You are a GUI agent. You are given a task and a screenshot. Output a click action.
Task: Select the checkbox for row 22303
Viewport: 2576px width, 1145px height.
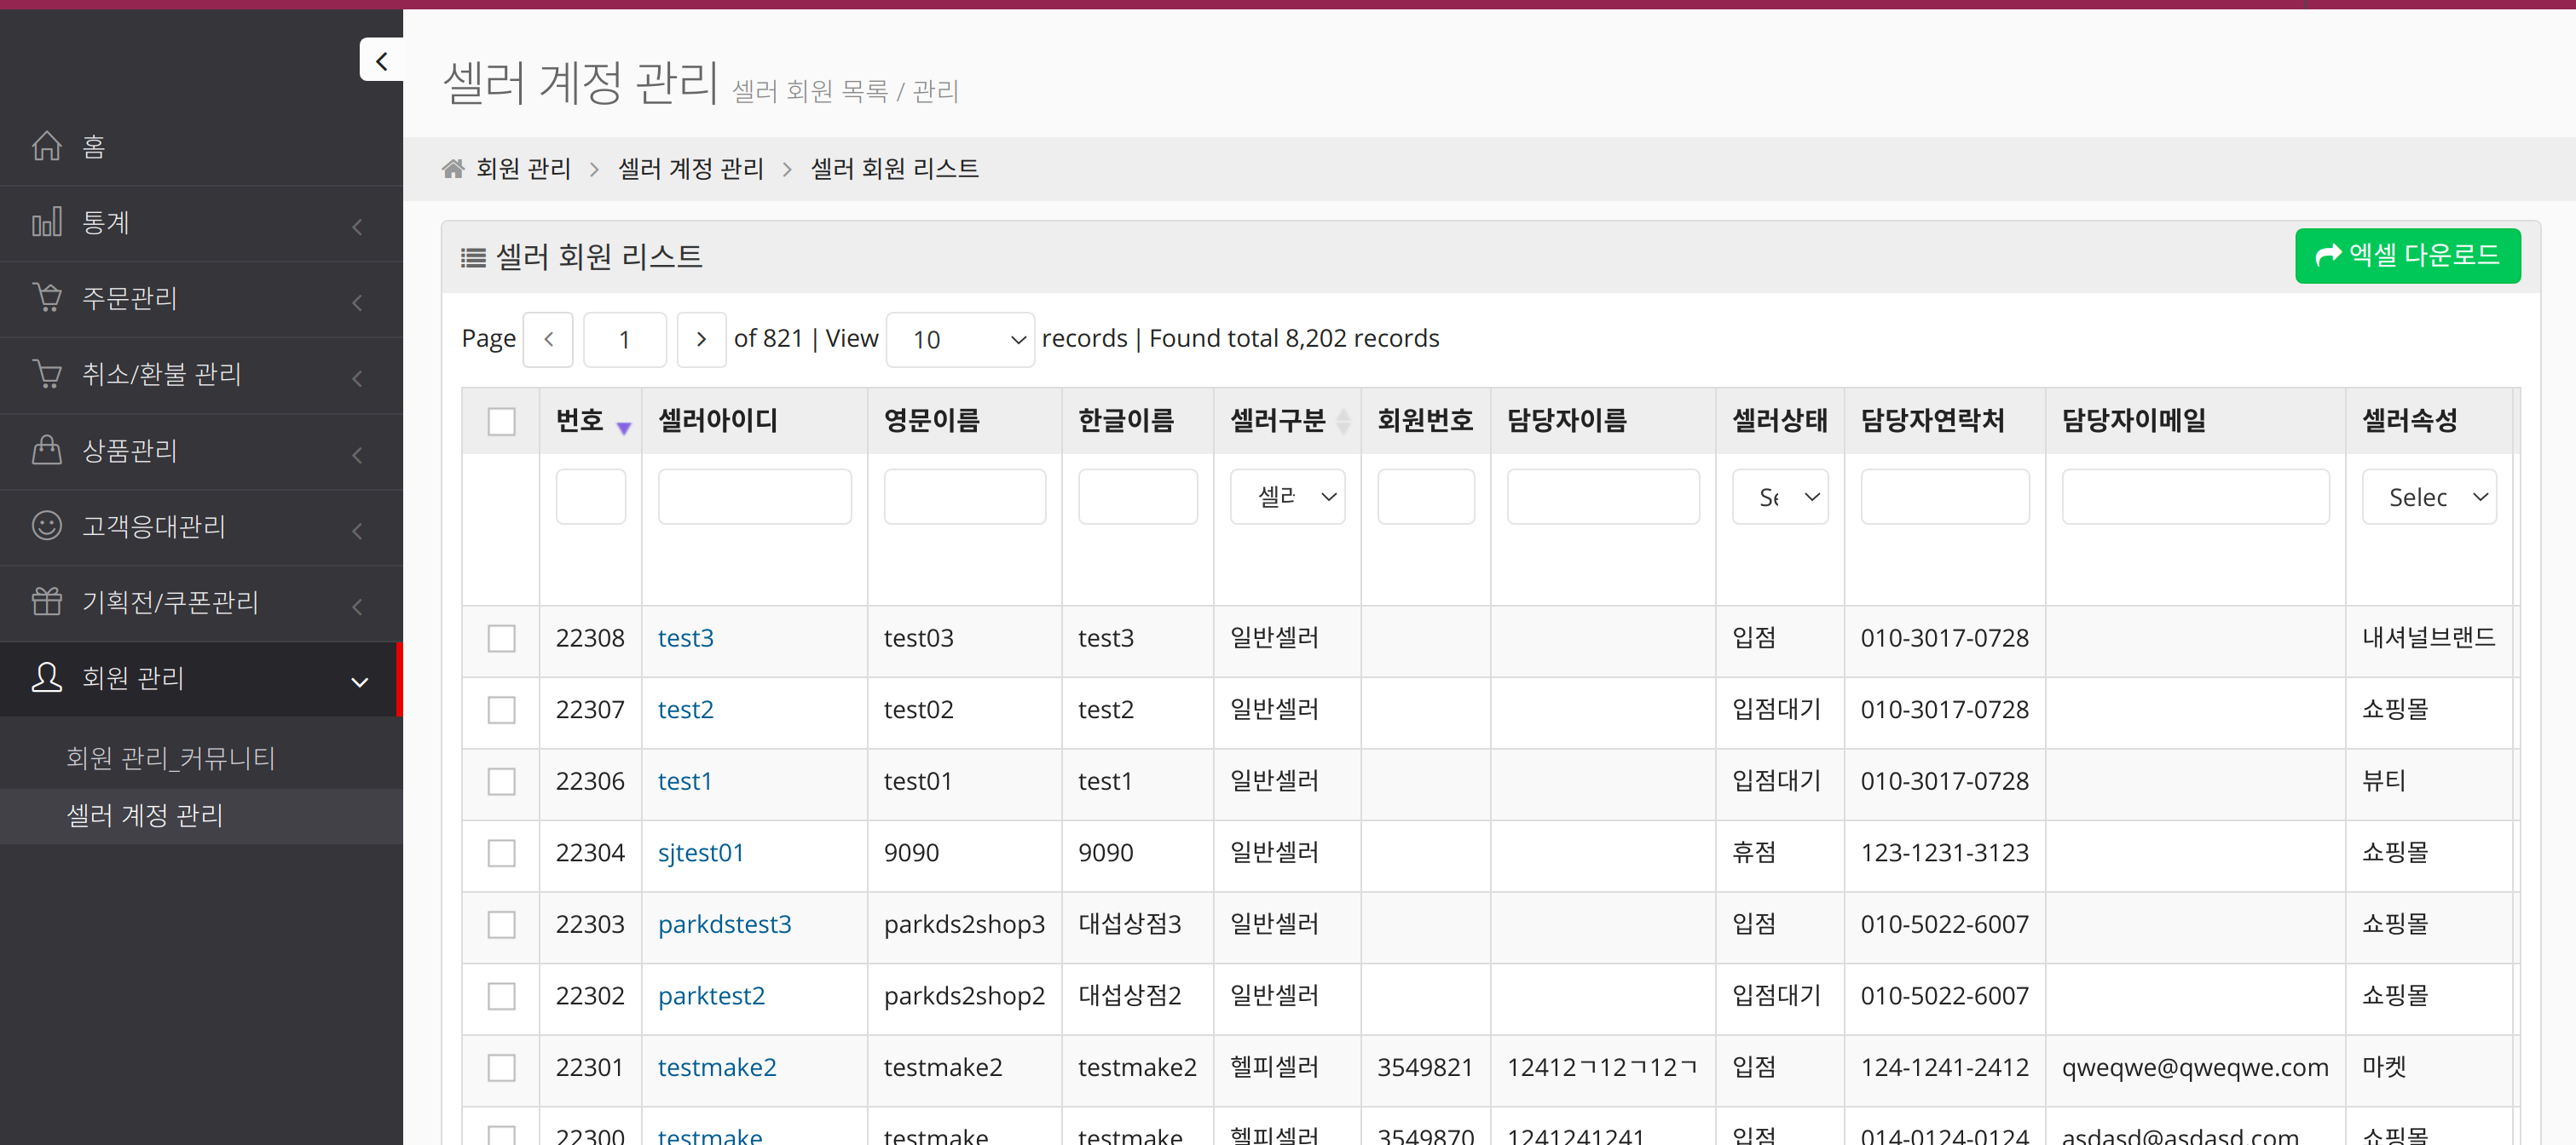point(501,924)
